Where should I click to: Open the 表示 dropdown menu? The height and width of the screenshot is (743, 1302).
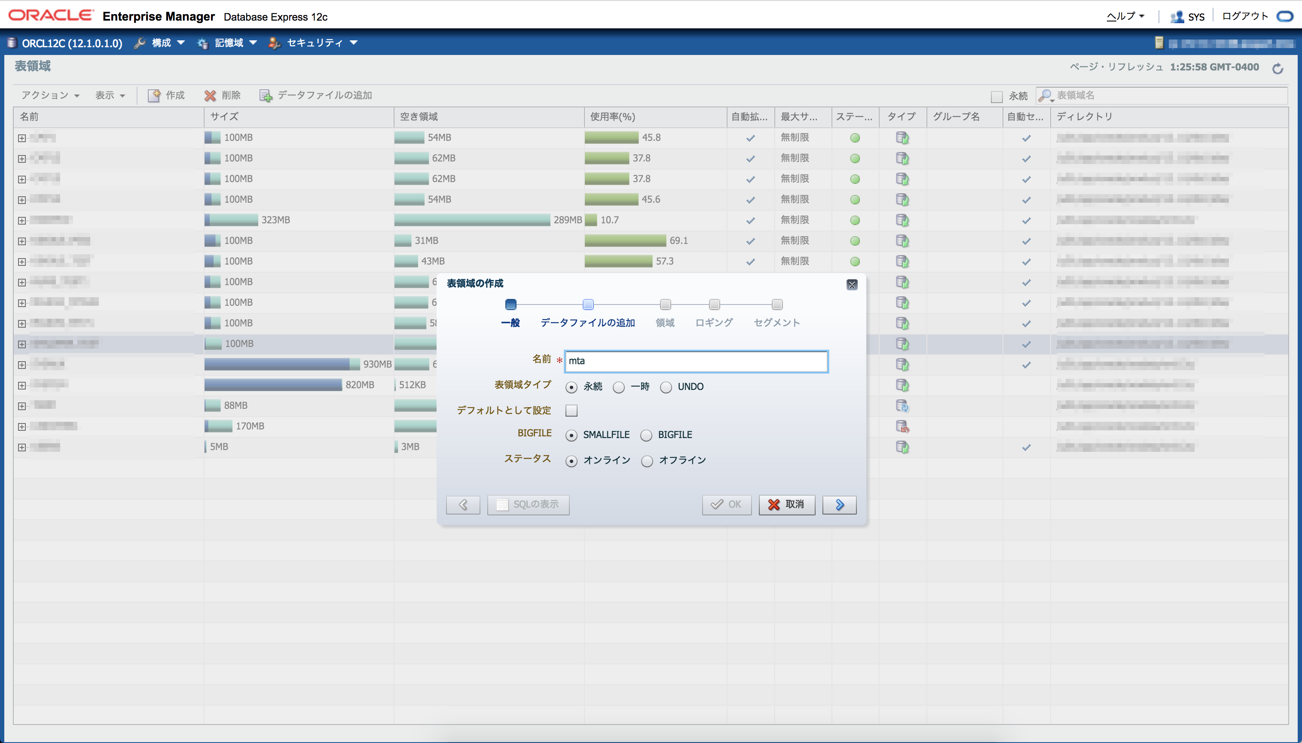pyautogui.click(x=110, y=95)
